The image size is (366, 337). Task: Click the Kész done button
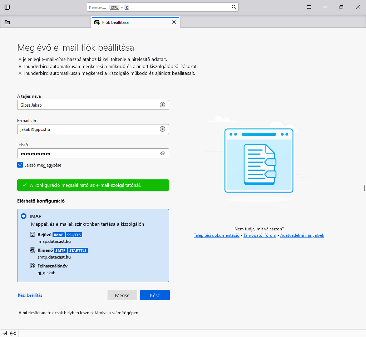155,295
